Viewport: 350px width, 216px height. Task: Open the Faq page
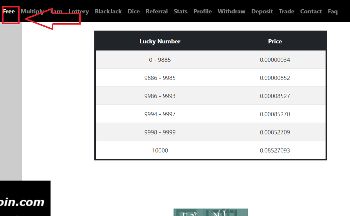click(332, 11)
